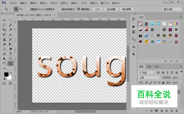Open the background color white swatch
The height and width of the screenshot is (114, 184).
click(10, 78)
